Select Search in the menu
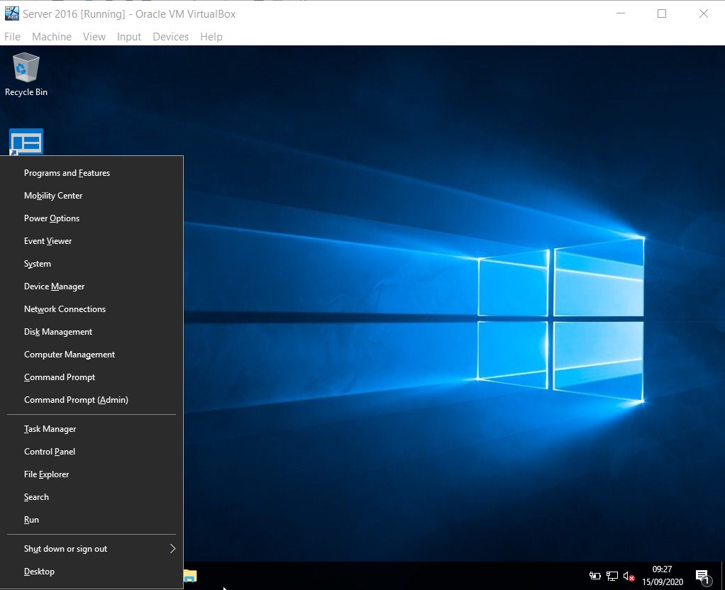 pyautogui.click(x=92, y=496)
